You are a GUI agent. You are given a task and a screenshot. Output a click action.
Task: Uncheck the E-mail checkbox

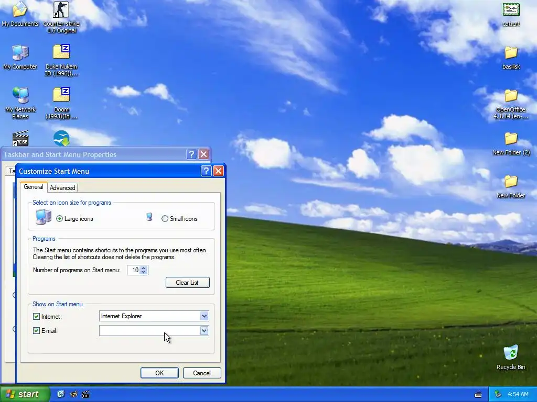36,331
